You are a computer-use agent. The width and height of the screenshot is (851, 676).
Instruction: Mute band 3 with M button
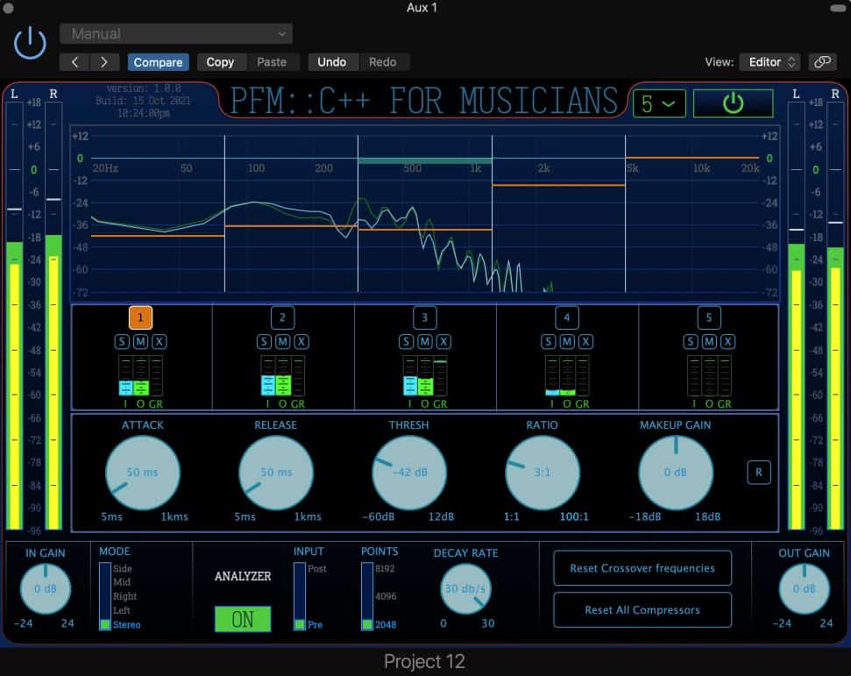point(425,341)
